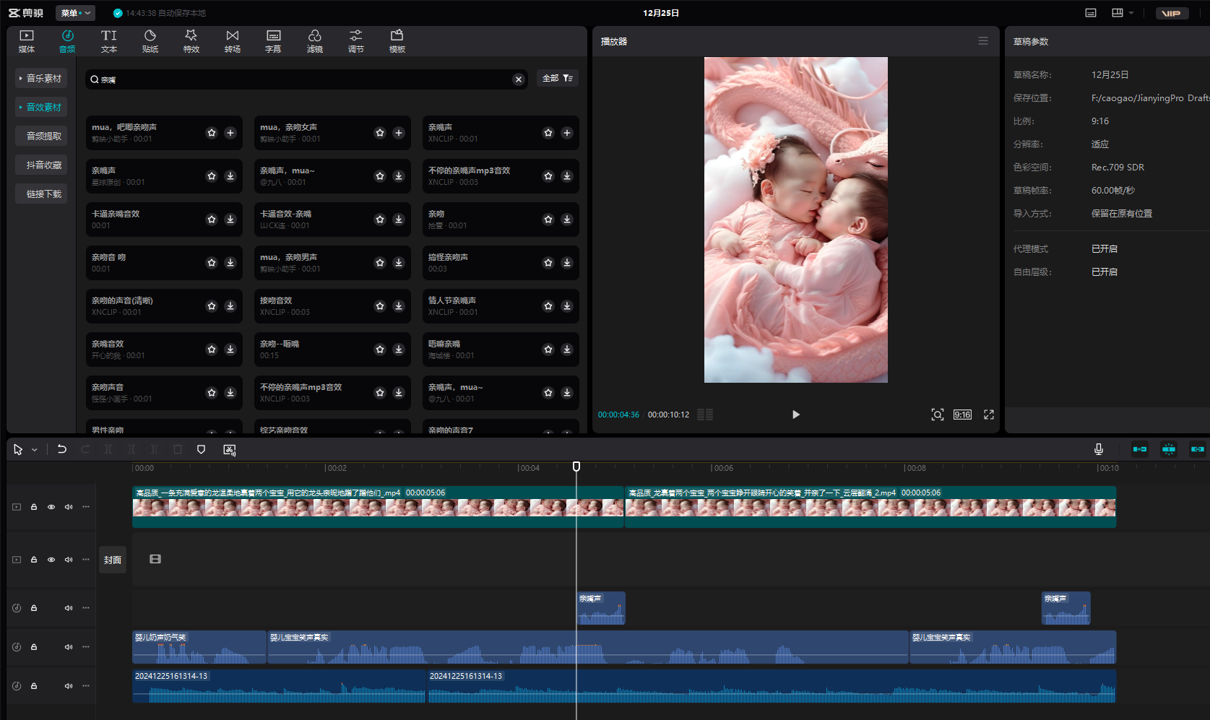Switch to the 文本 tab

(x=109, y=41)
